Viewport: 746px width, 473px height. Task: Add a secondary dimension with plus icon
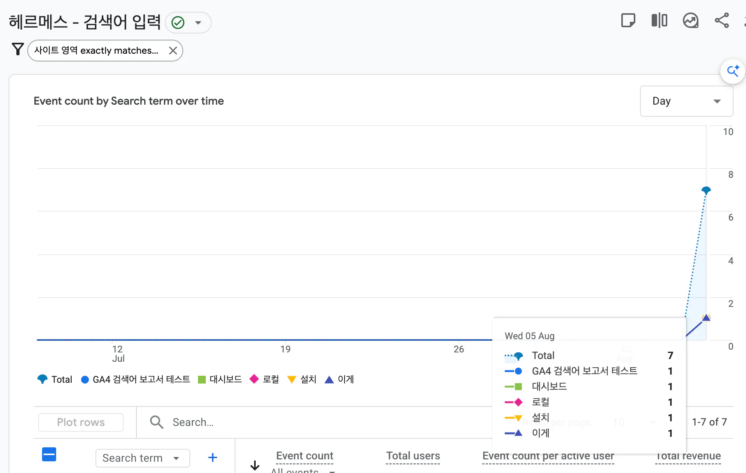pyautogui.click(x=212, y=457)
